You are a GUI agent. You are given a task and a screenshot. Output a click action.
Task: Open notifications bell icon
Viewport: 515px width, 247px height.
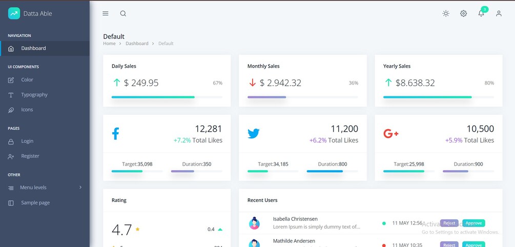click(x=481, y=13)
